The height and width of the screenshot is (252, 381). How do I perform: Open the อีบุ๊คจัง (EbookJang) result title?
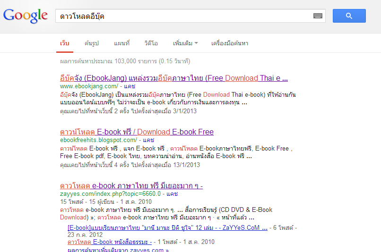point(174,78)
